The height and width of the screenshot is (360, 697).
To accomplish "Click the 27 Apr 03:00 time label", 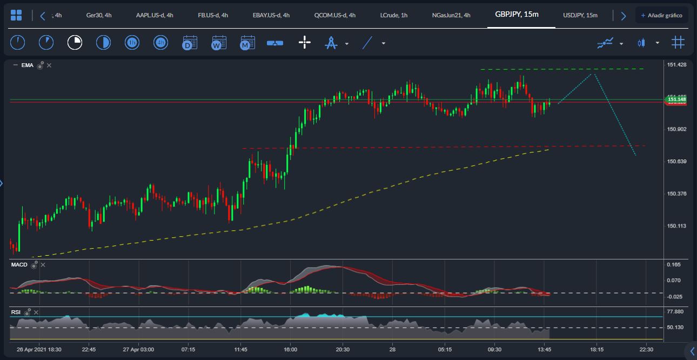I will (138, 350).
